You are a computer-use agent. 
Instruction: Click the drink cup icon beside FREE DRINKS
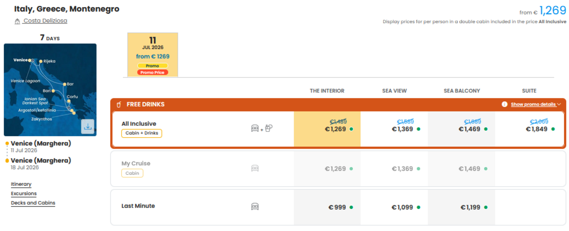point(119,105)
